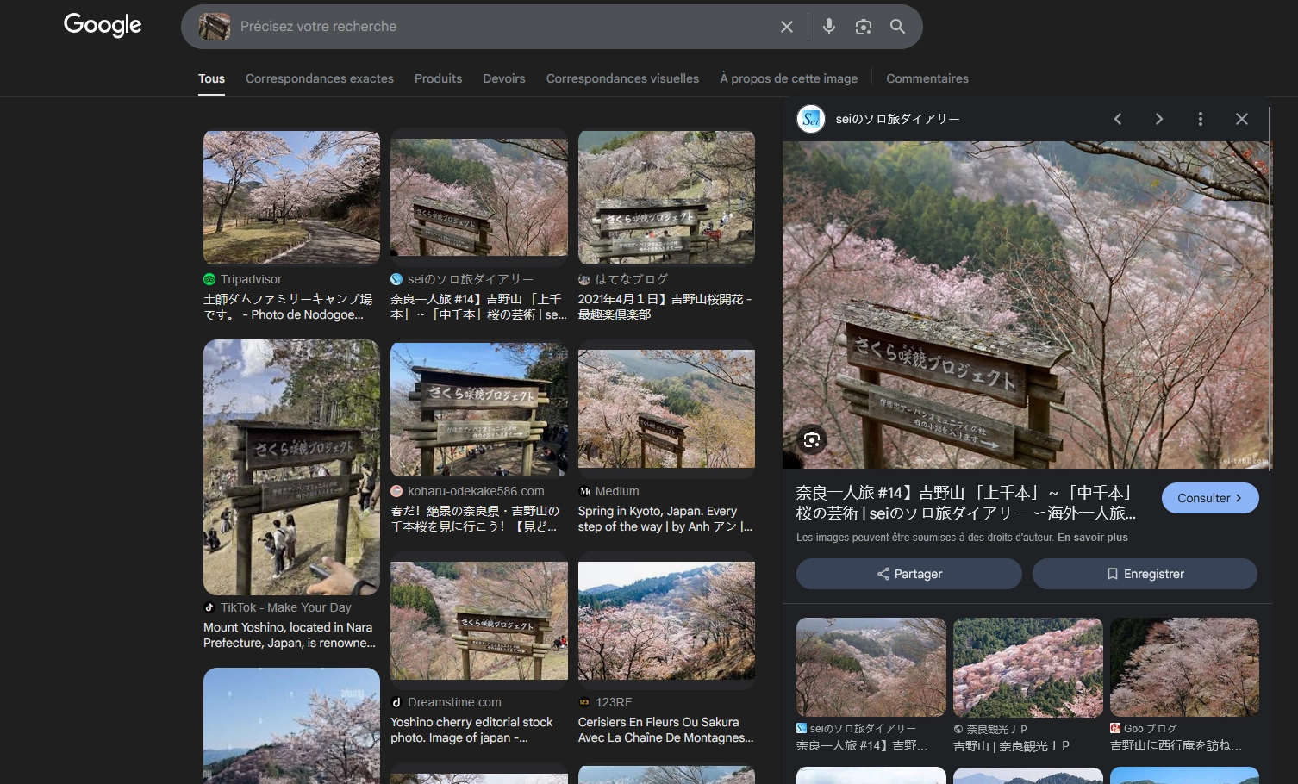1298x784 pixels.
Task: Go to next image with right chevron
Action: point(1159,119)
